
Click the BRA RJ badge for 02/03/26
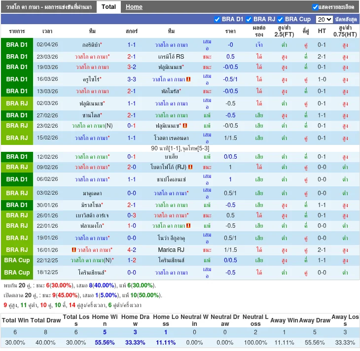(x=17, y=104)
